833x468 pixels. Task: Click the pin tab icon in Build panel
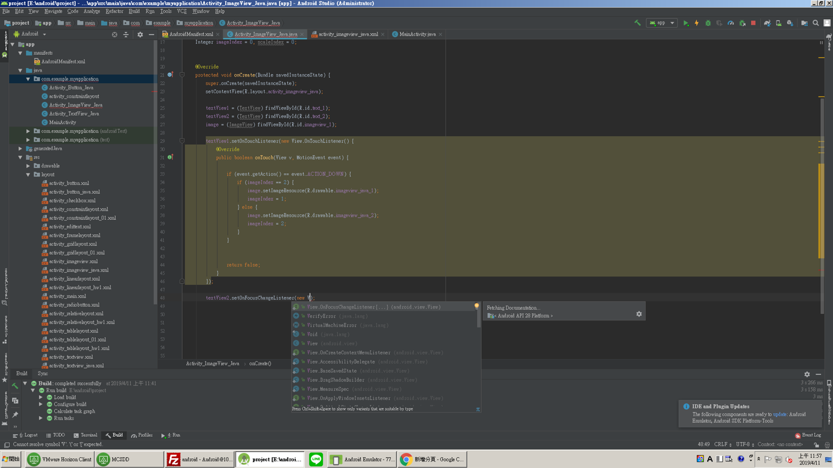pos(15,415)
